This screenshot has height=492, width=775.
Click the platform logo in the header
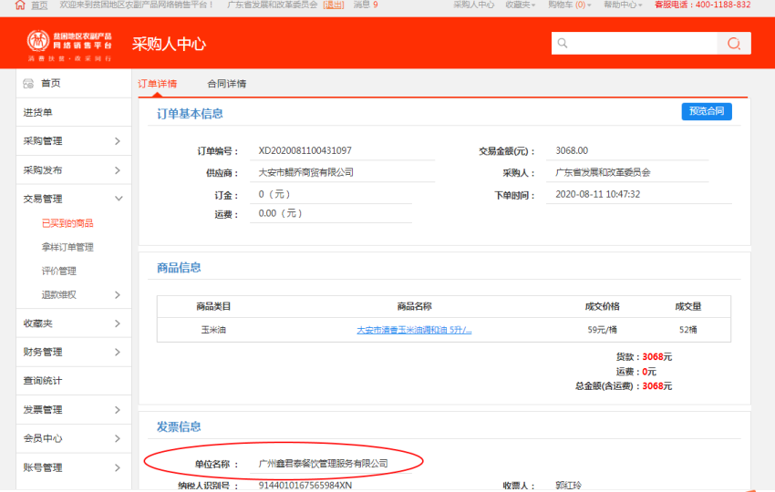(x=69, y=44)
